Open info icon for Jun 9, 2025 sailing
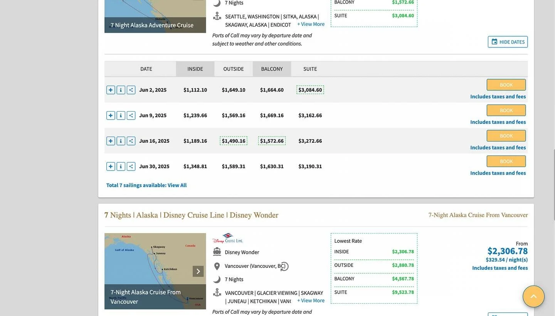This screenshot has width=555, height=316. click(121, 115)
